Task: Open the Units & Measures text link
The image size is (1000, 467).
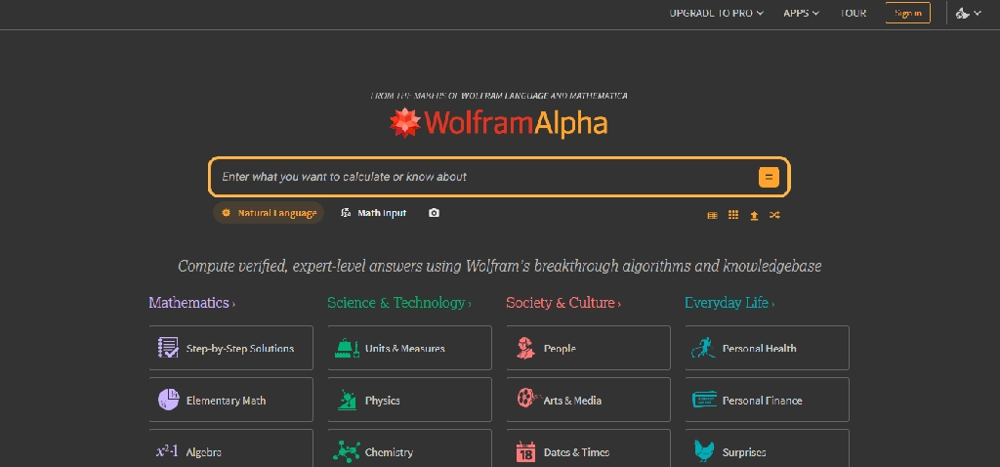Action: [x=405, y=349]
